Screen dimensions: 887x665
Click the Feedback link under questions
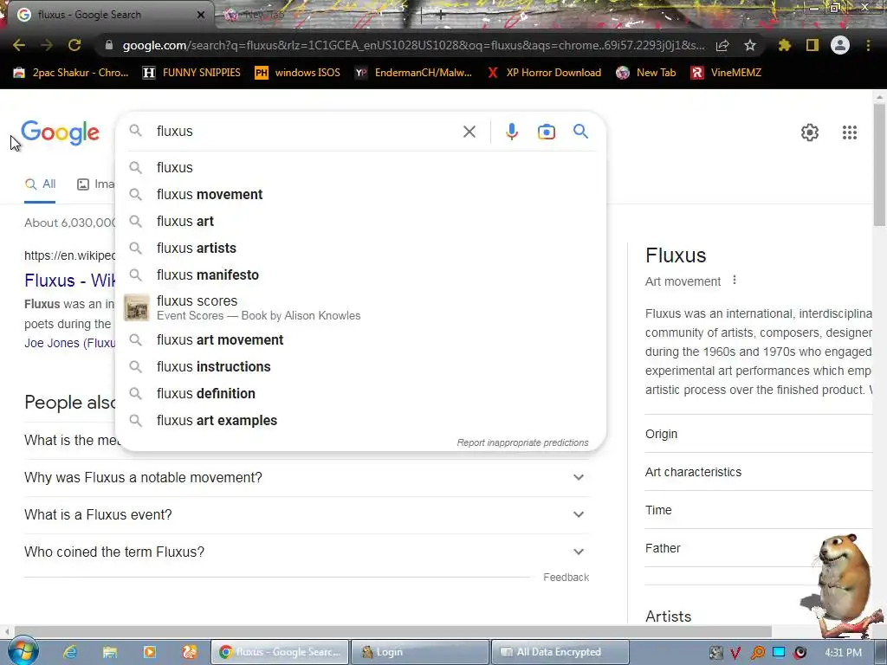coord(567,578)
